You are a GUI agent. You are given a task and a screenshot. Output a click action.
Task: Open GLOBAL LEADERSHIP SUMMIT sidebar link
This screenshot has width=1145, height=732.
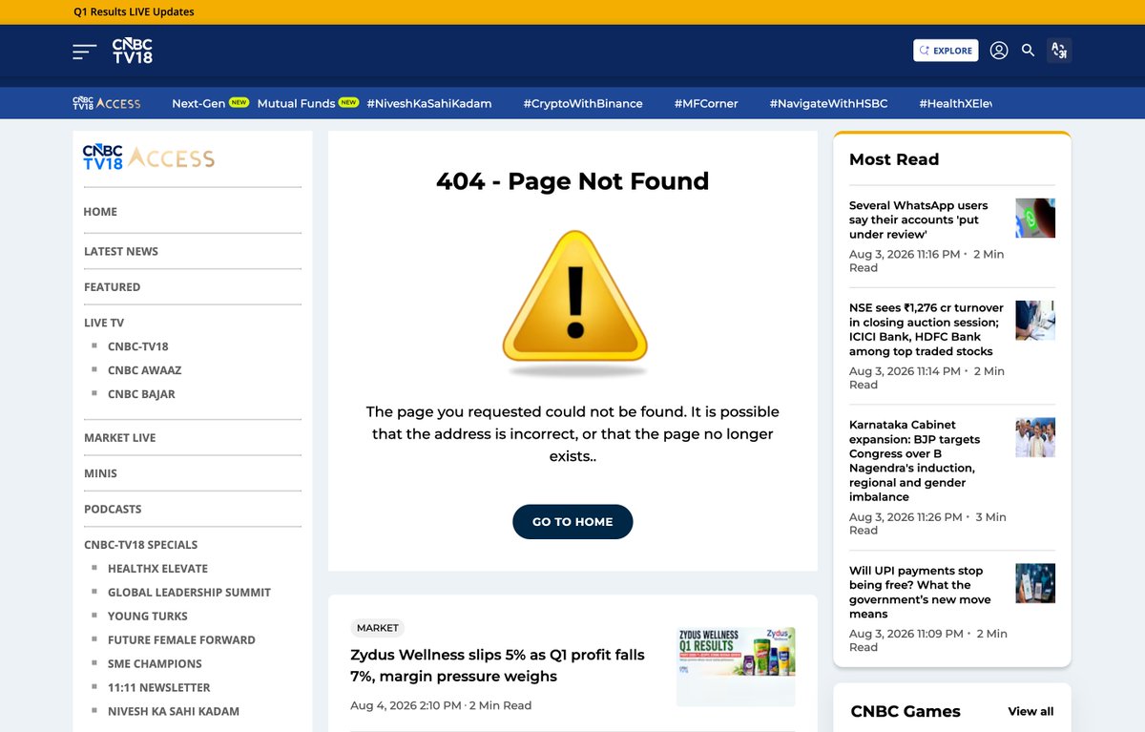click(x=189, y=593)
